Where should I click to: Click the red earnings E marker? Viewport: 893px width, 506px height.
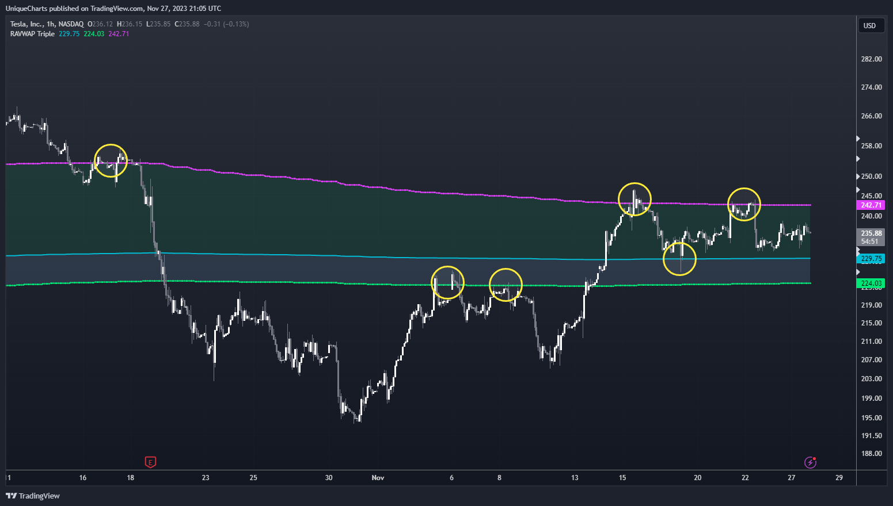pos(150,462)
